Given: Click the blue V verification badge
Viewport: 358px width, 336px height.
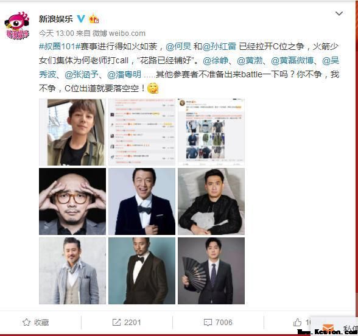Looking at the screenshot, I should (x=81, y=19).
